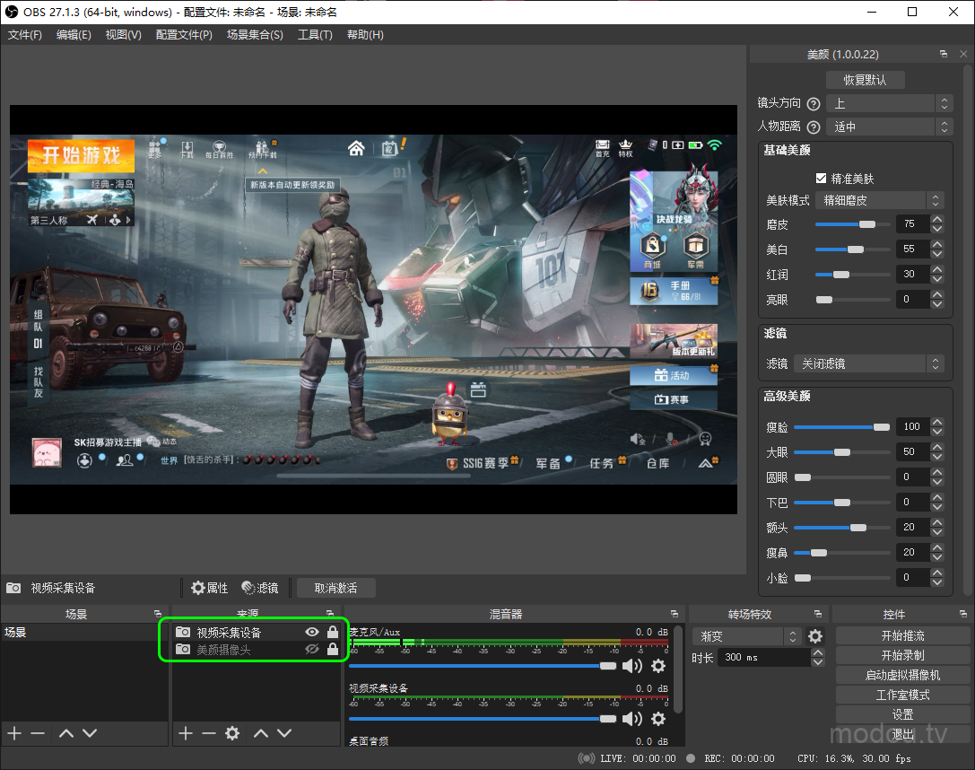Remove the selected scene with minus icon

point(38,733)
